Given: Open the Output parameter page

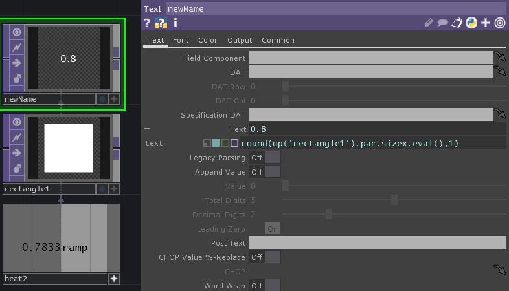Looking at the screenshot, I should click(x=240, y=40).
